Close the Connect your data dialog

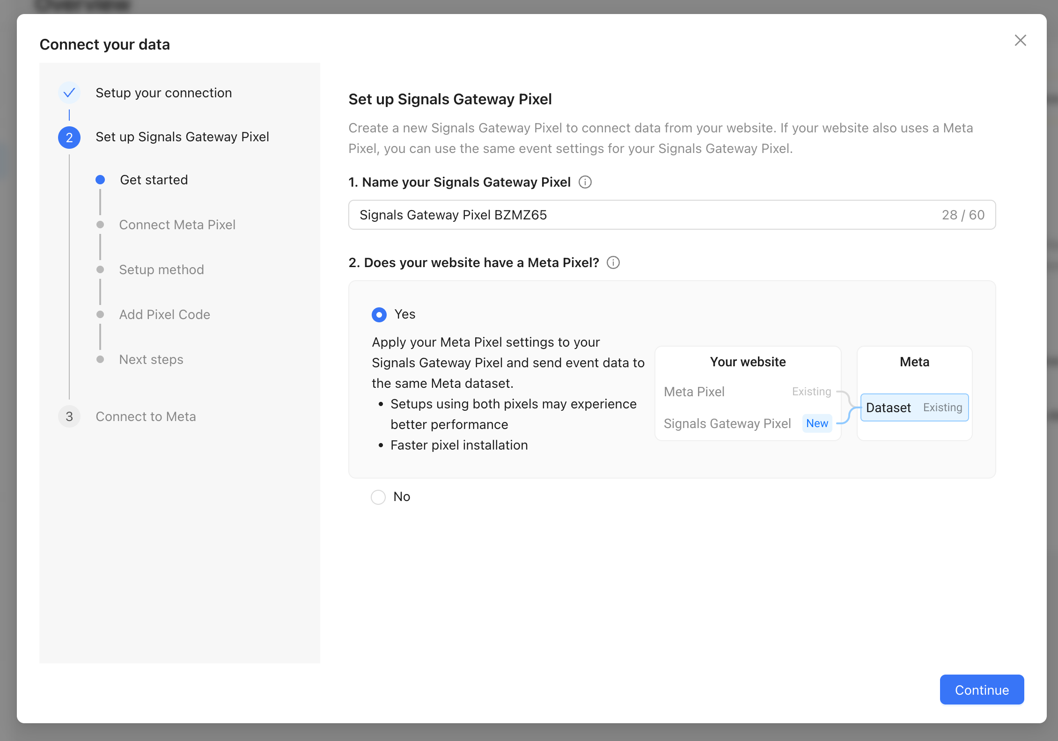1020,40
